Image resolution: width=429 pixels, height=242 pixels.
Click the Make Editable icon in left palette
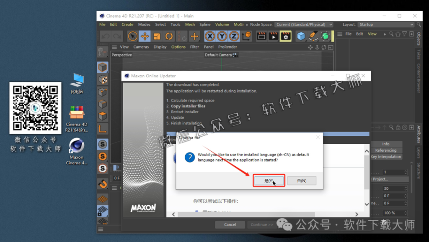pos(102,52)
